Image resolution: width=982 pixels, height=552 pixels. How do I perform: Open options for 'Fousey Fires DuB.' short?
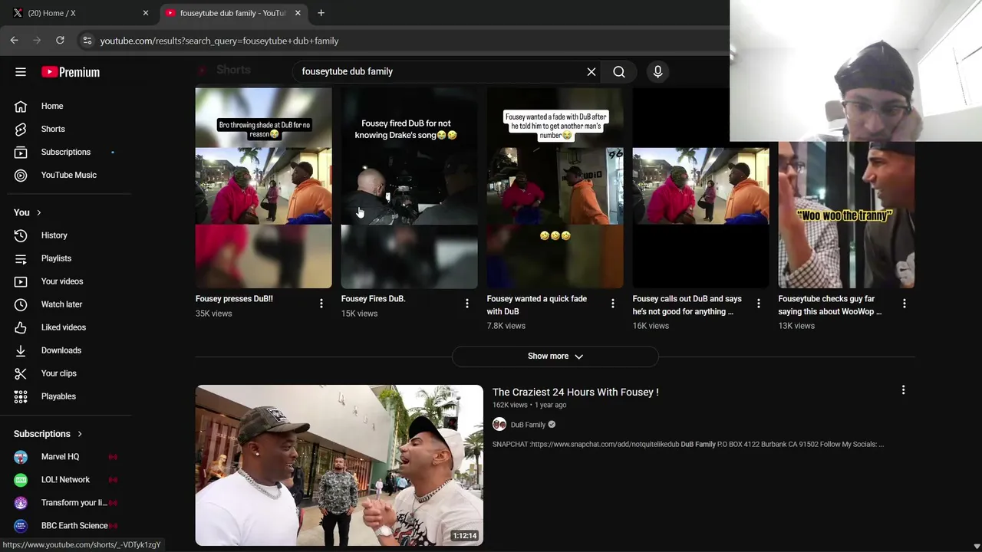[467, 304]
